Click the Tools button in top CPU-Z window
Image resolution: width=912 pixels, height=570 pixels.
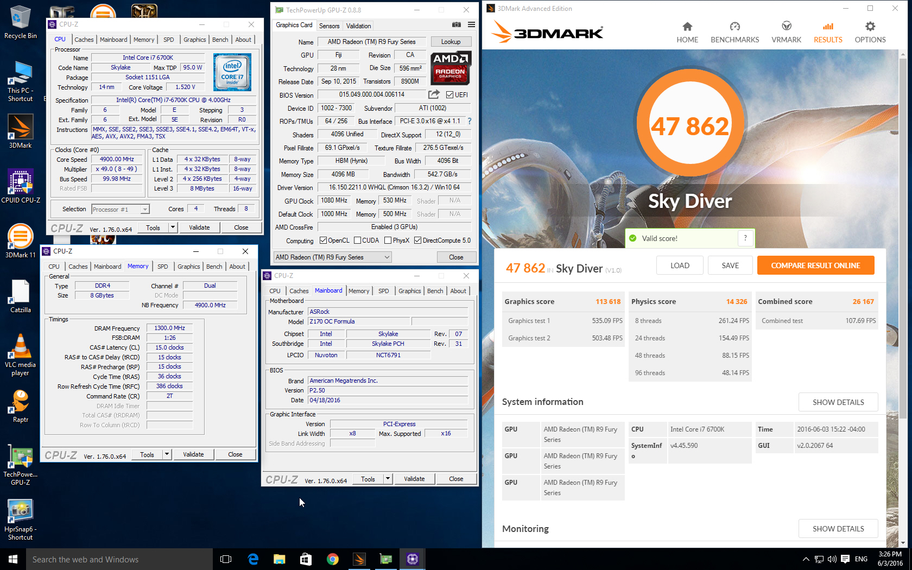[x=153, y=227]
